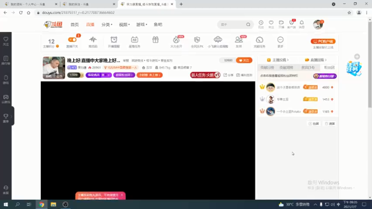Expand the 分类 dropdown in navigation

107,24
